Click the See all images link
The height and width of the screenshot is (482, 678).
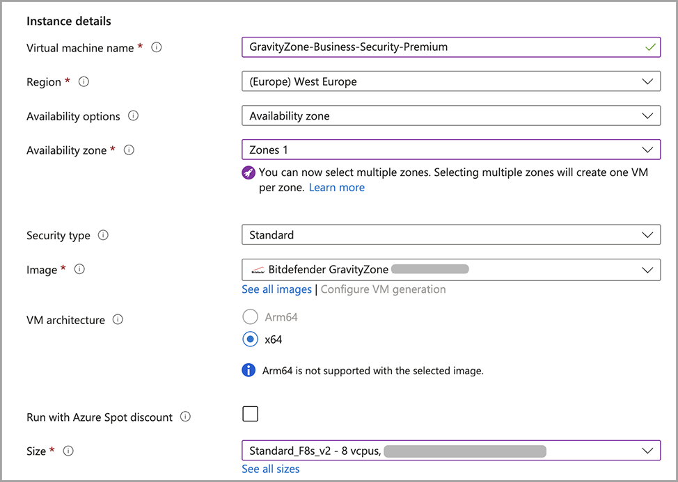[276, 289]
